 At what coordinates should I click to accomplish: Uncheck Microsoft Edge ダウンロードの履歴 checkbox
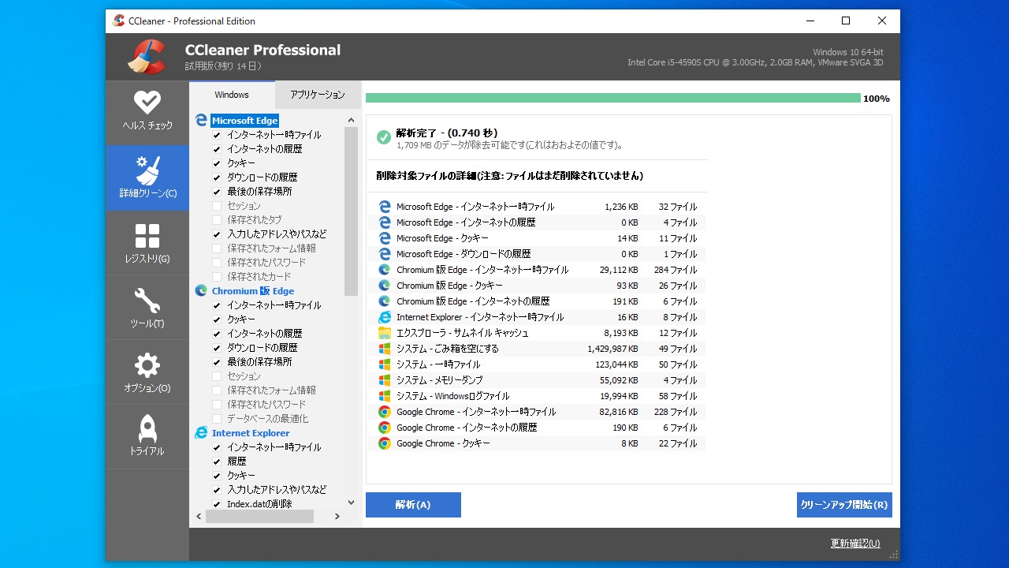point(218,177)
